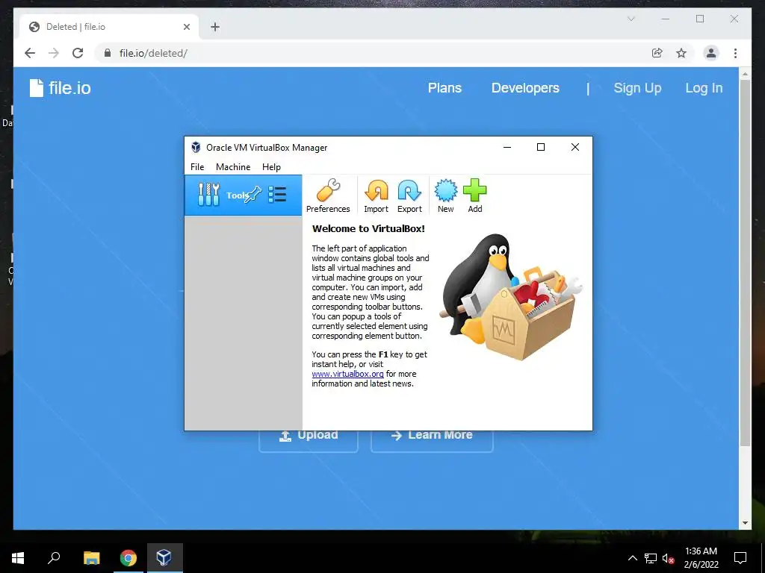Add an existing virtual machine
Screen dimensions: 765x573
[474, 196]
